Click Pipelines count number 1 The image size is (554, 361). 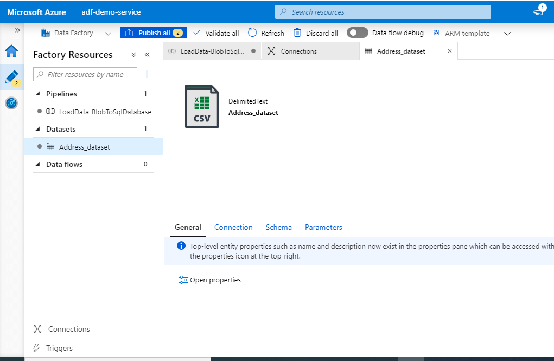(x=145, y=94)
